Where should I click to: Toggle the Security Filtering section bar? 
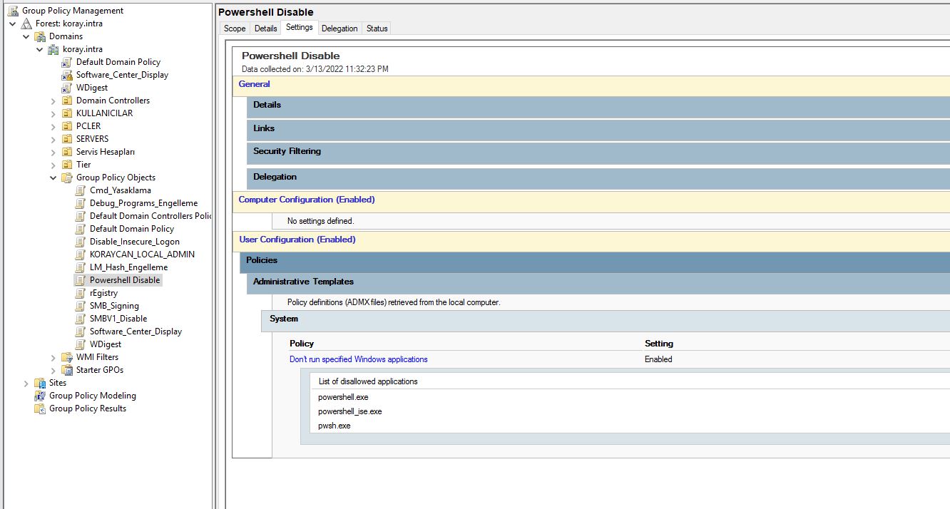pyautogui.click(x=287, y=151)
